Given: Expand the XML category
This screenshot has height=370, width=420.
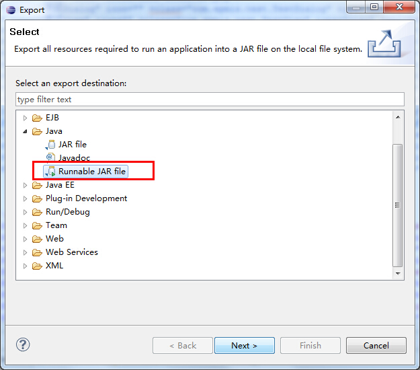Looking at the screenshot, I should [x=26, y=266].
